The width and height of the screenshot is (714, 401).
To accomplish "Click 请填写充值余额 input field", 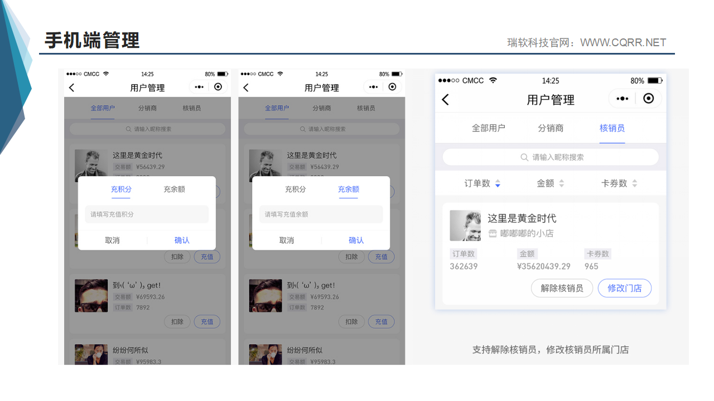I will pyautogui.click(x=321, y=214).
